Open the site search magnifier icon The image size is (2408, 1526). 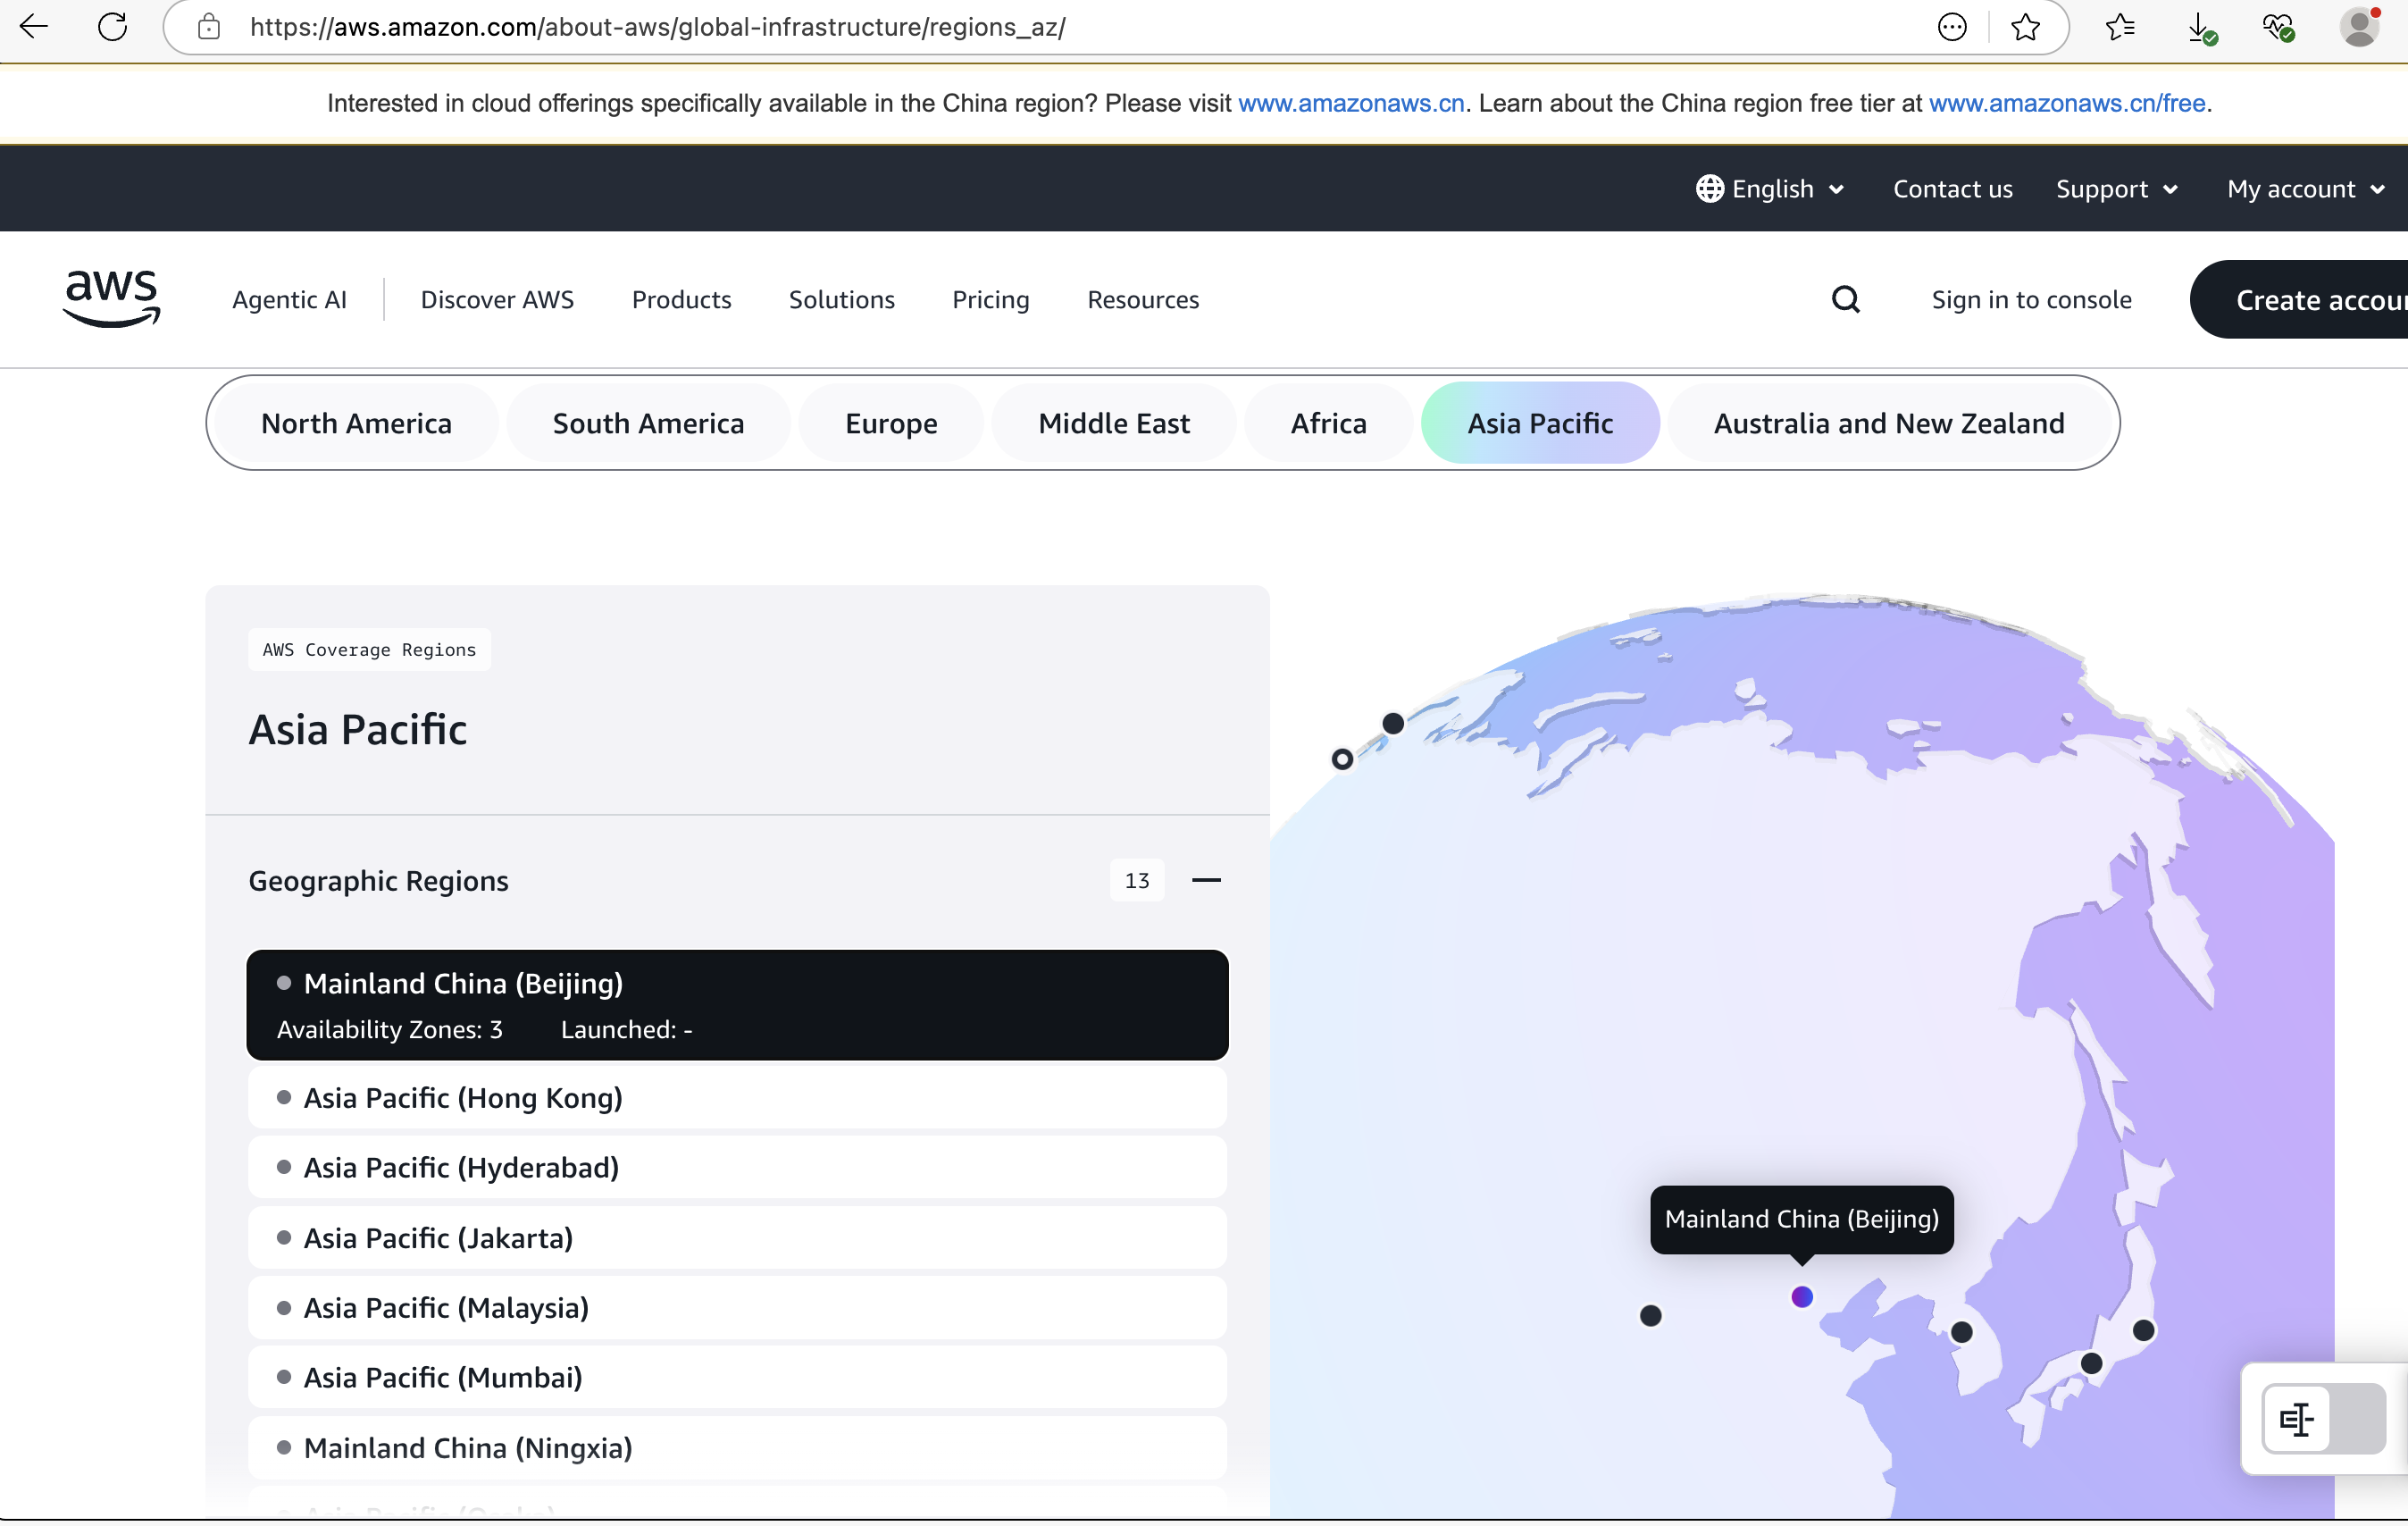1845,299
